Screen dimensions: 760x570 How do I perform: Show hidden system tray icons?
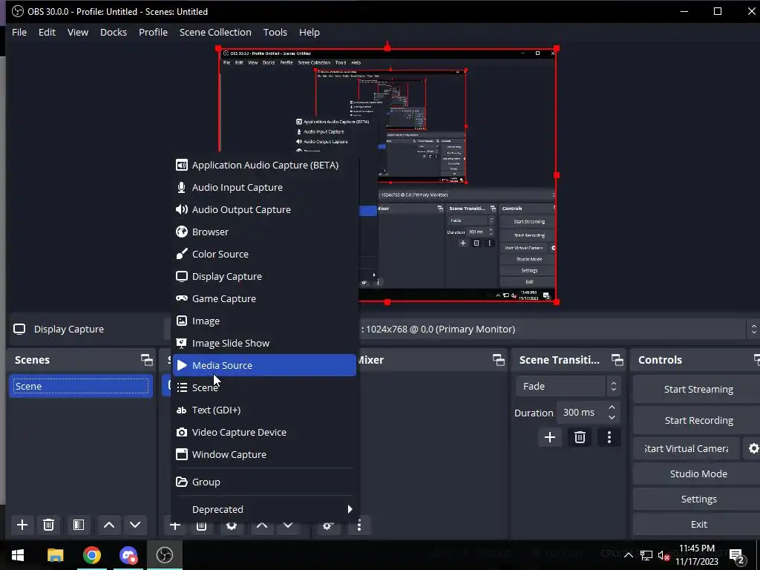(x=628, y=556)
